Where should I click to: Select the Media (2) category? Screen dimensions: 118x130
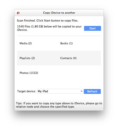[26, 43]
